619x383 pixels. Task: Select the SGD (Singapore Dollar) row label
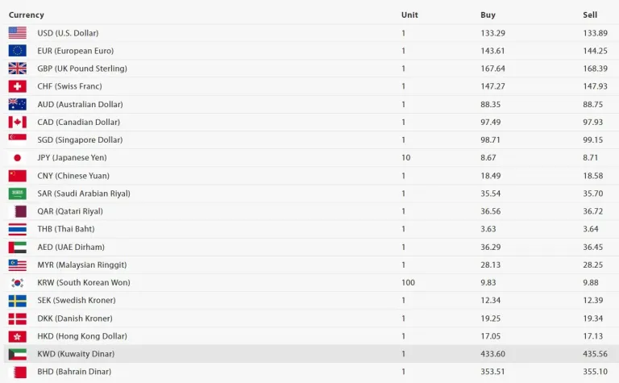point(78,140)
